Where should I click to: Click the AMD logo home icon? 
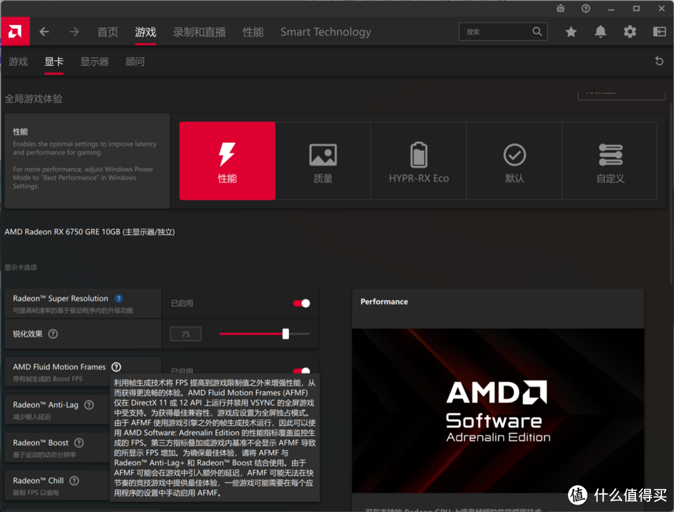[x=15, y=31]
